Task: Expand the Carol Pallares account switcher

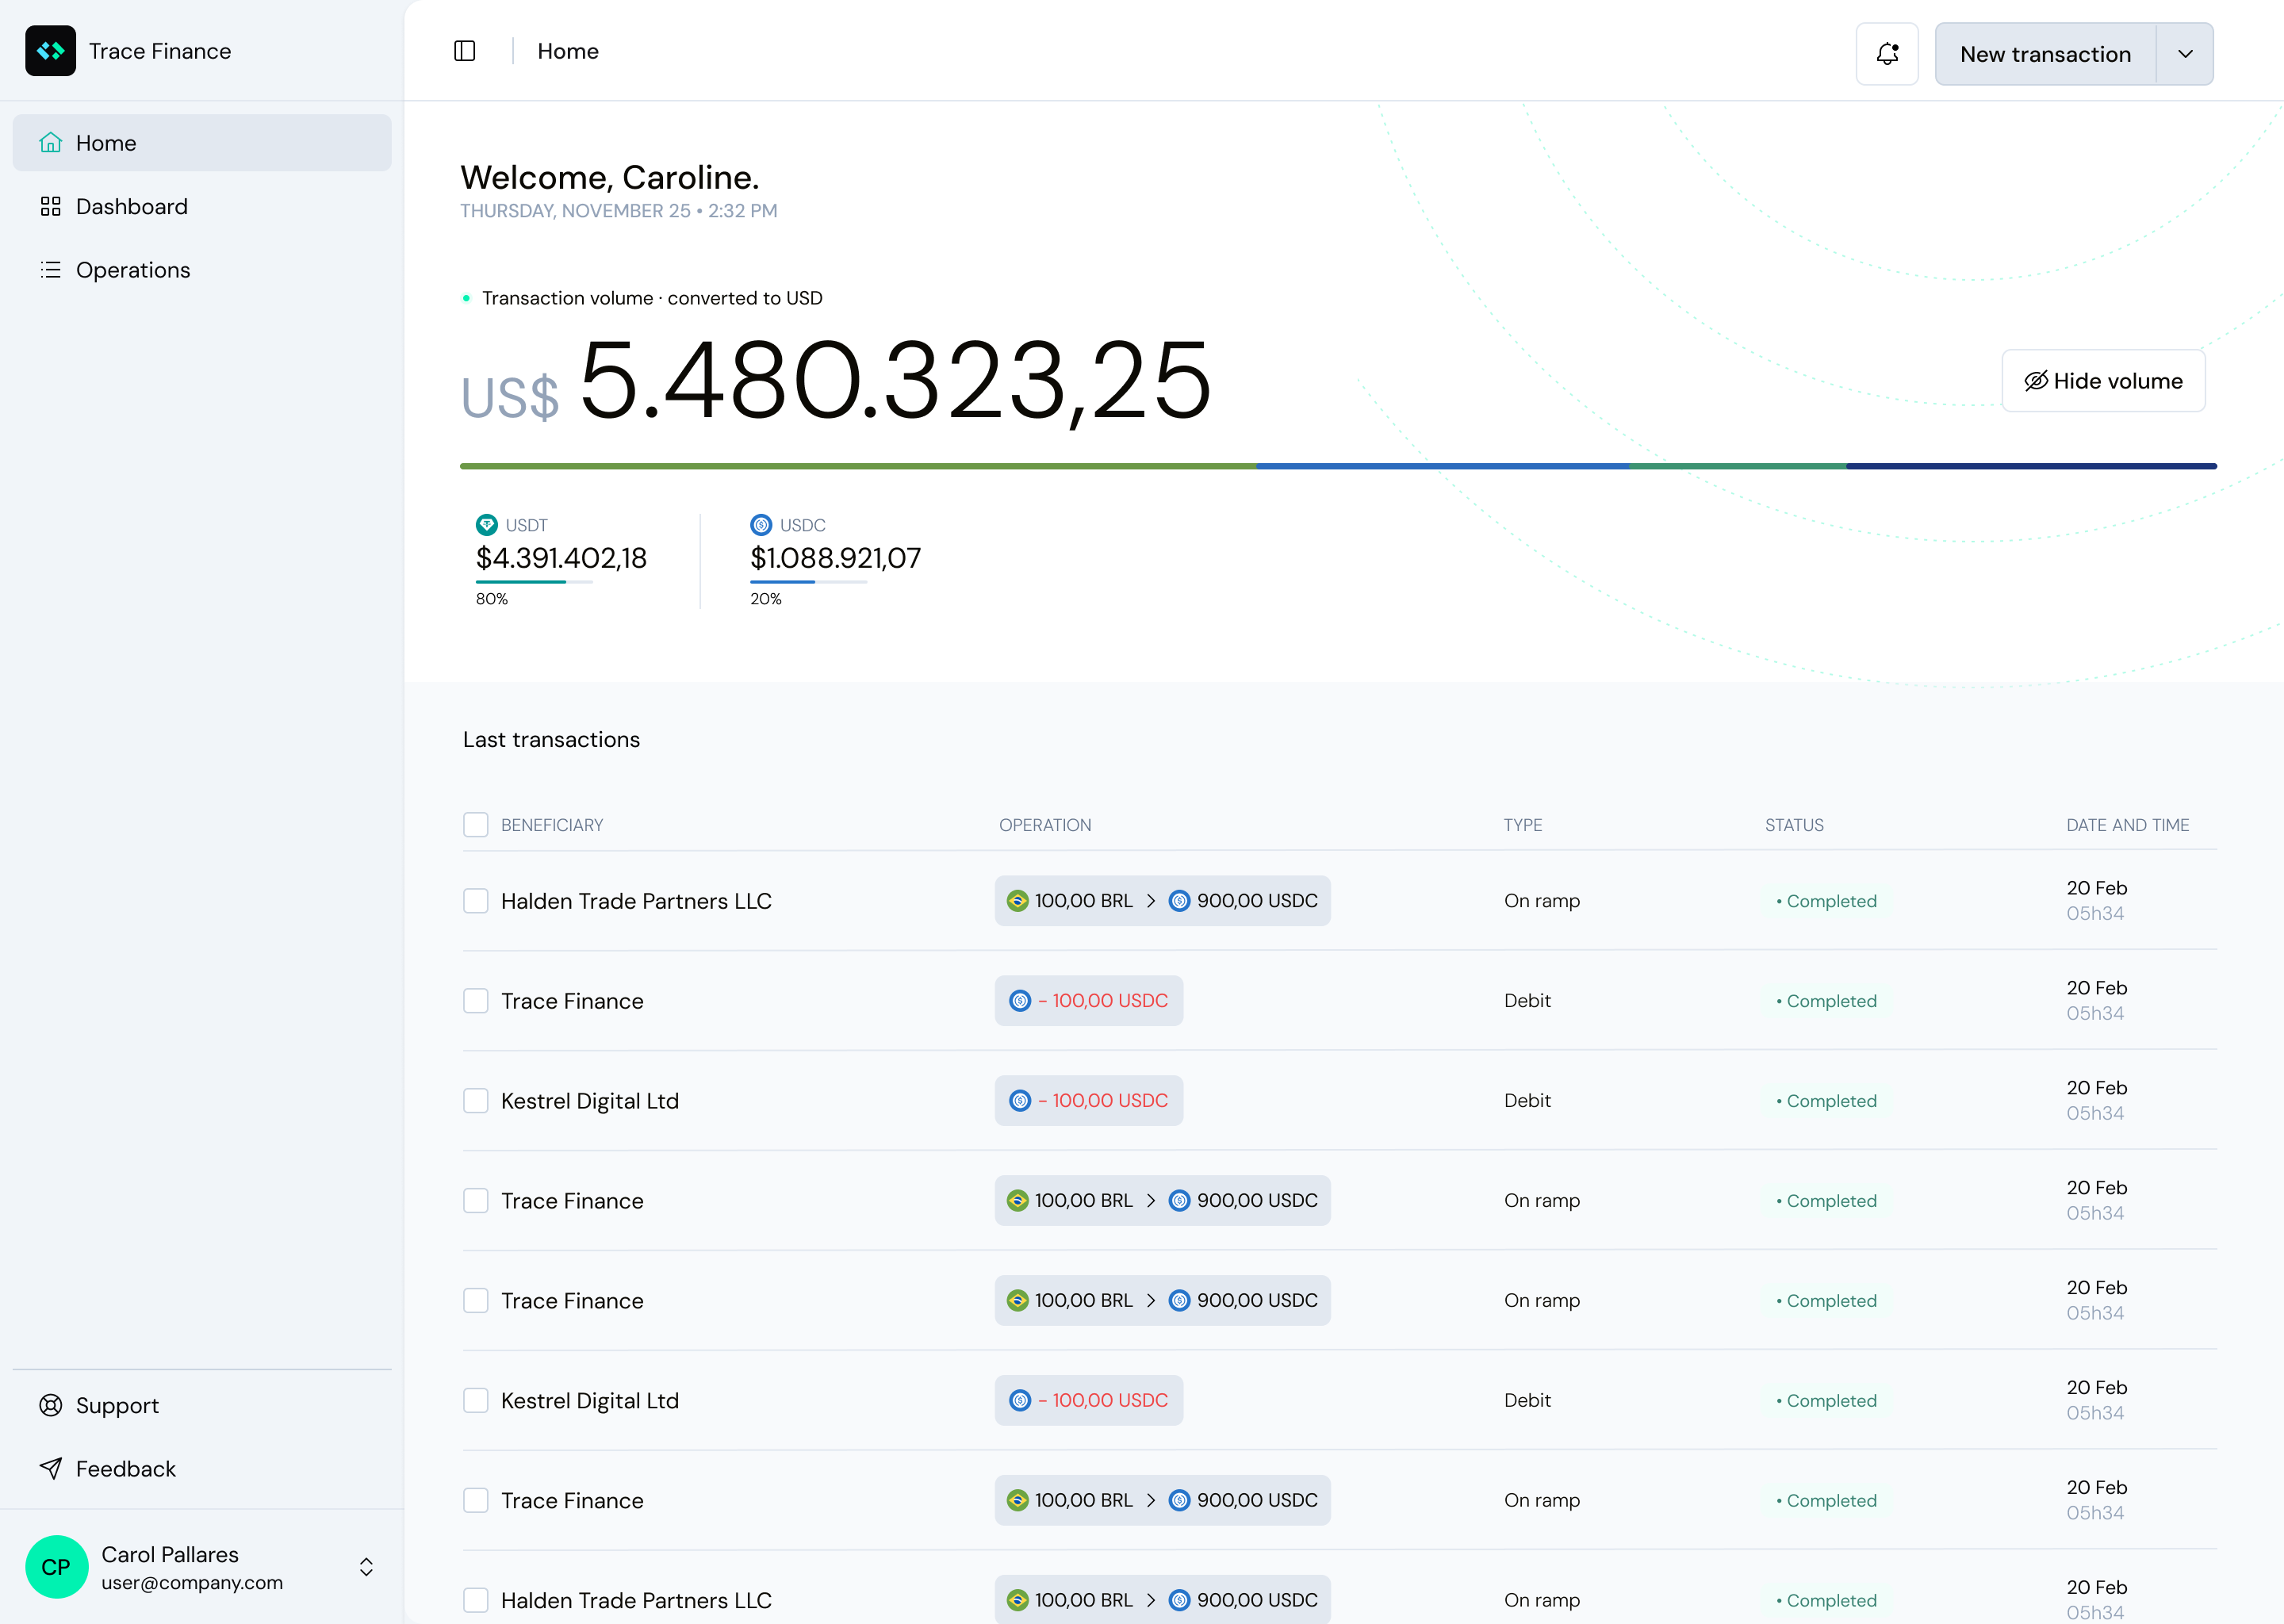Action: coord(366,1567)
